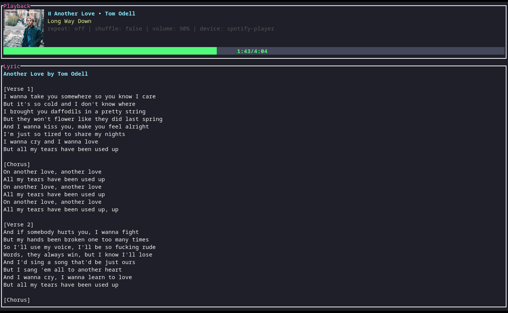The height and width of the screenshot is (313, 508).
Task: Click the track title 'Another Love • Tom Odell'
Action: point(95,14)
